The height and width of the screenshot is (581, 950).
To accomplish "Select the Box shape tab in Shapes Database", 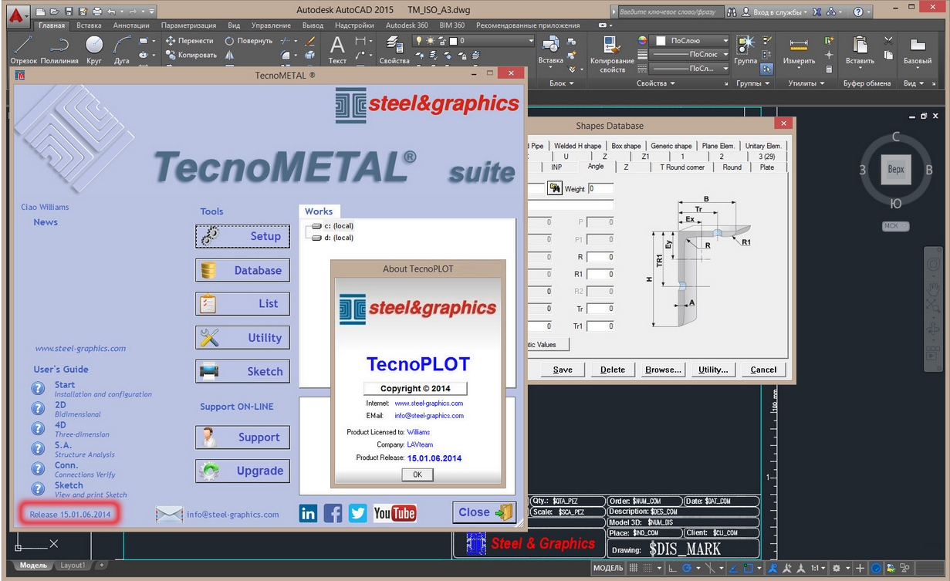I will coord(626,145).
